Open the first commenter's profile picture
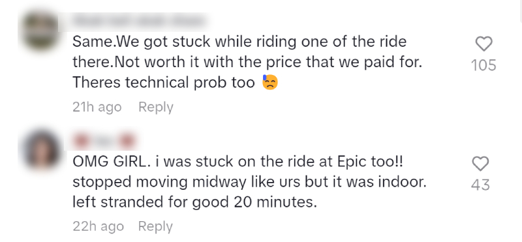This screenshot has height=242, width=522. click(x=41, y=30)
